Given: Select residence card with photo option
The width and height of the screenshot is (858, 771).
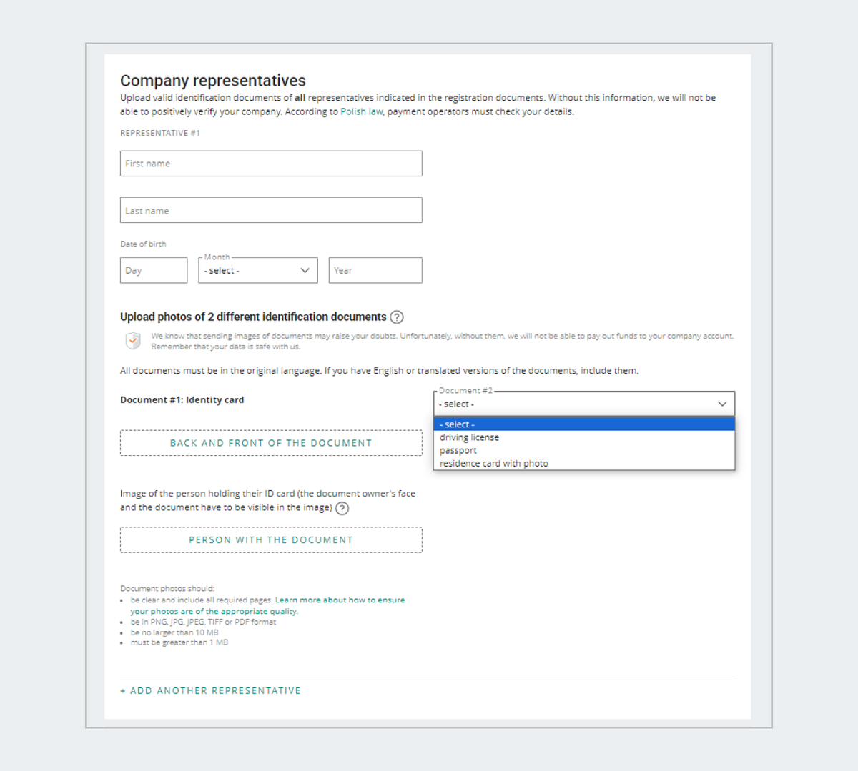Looking at the screenshot, I should click(x=494, y=464).
